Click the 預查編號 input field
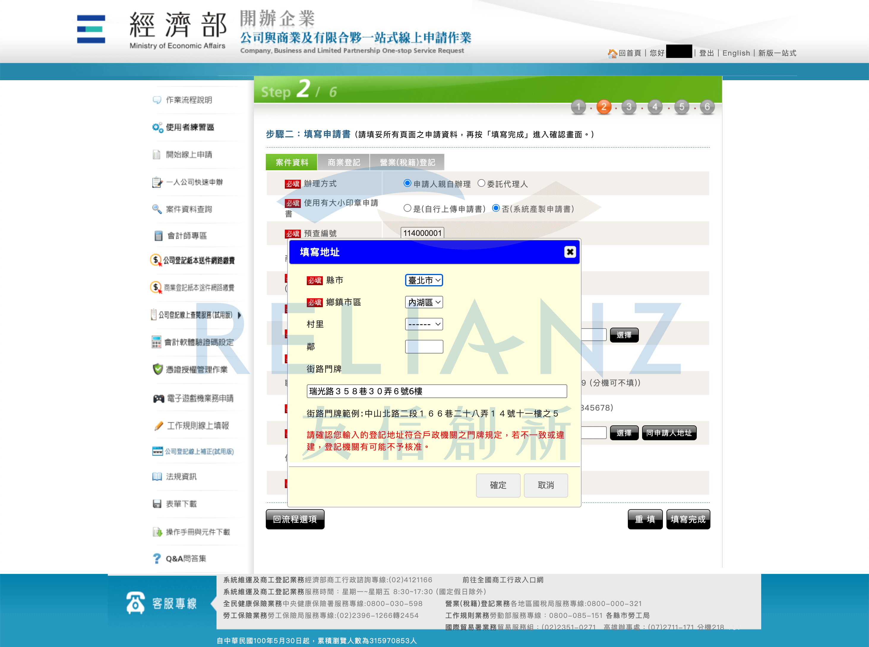Image resolution: width=869 pixels, height=647 pixels. tap(422, 233)
